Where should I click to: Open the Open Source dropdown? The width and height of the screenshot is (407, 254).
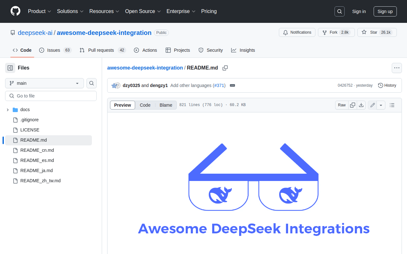(x=143, y=11)
